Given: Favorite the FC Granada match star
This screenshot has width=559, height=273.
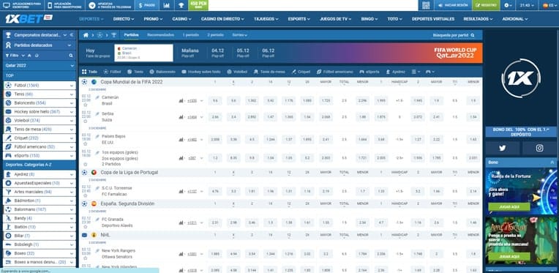Looking at the screenshot, I should 85,227.
